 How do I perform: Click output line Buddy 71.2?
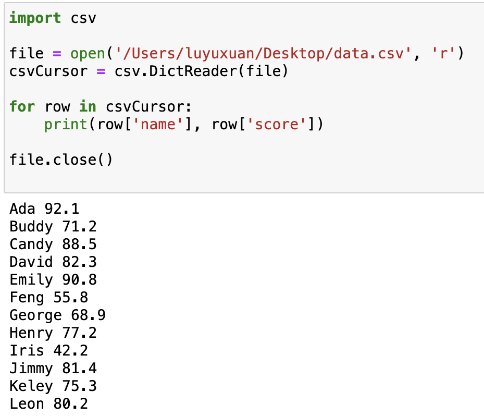[x=53, y=227]
